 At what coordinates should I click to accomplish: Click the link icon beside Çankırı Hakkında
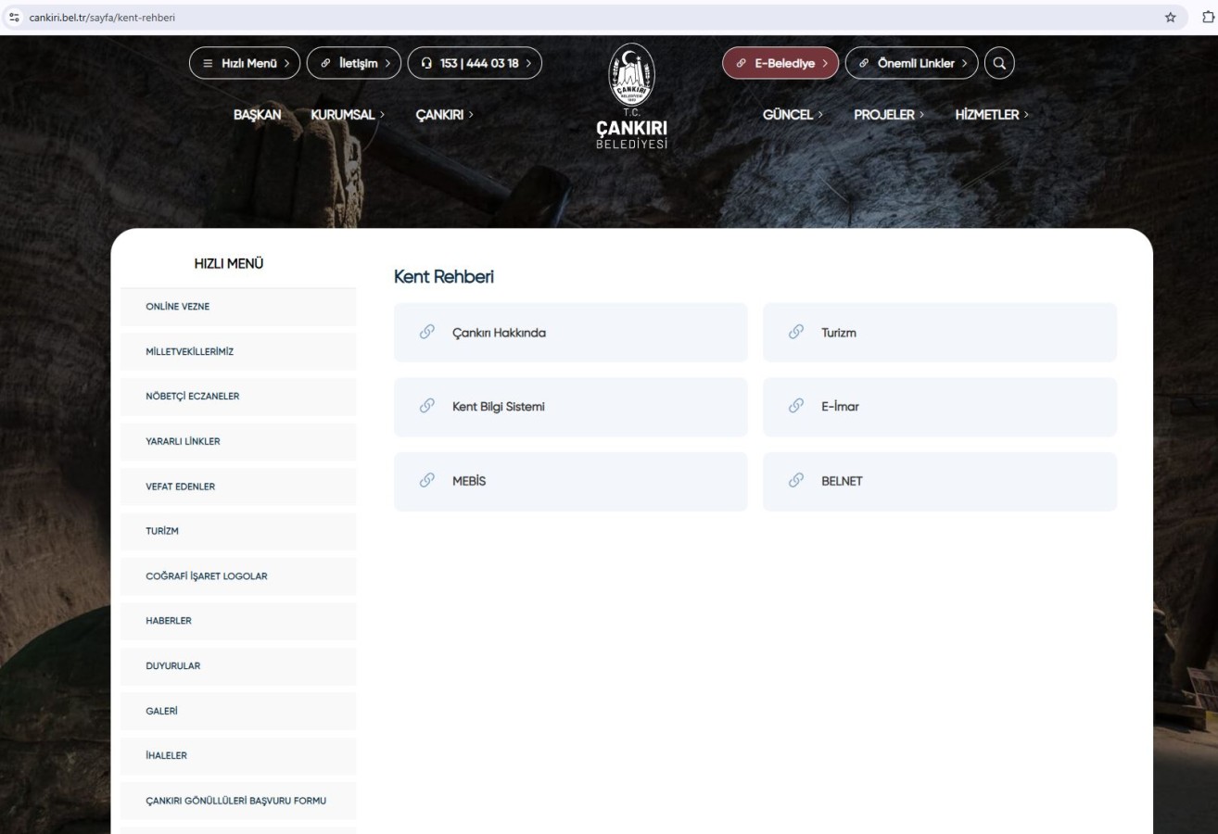[x=427, y=333]
